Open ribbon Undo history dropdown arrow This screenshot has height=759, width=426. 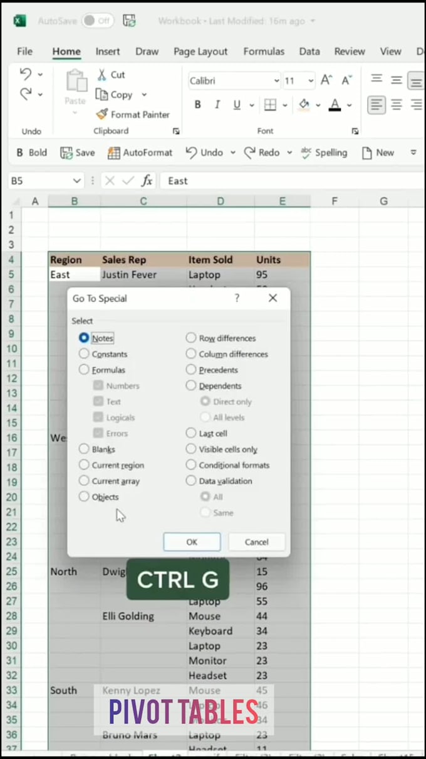tap(40, 74)
